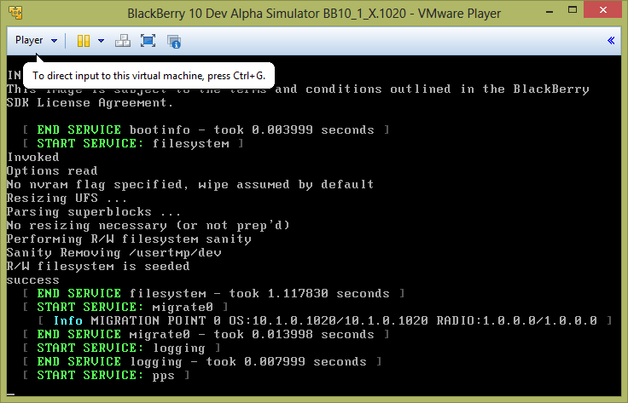Screen dimensions: 628x403
Task: Click 'END SERVICE migrate0' line
Action: [x=206, y=335]
